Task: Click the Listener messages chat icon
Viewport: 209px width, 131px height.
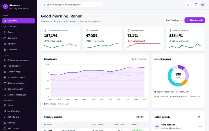Action: pyautogui.click(x=5, y=95)
